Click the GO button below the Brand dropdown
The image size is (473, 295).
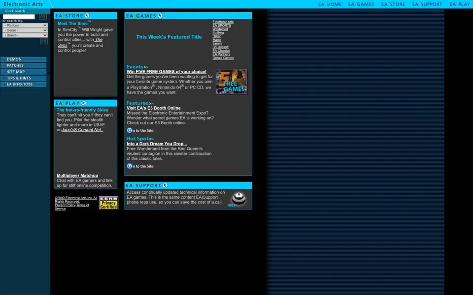tap(44, 41)
